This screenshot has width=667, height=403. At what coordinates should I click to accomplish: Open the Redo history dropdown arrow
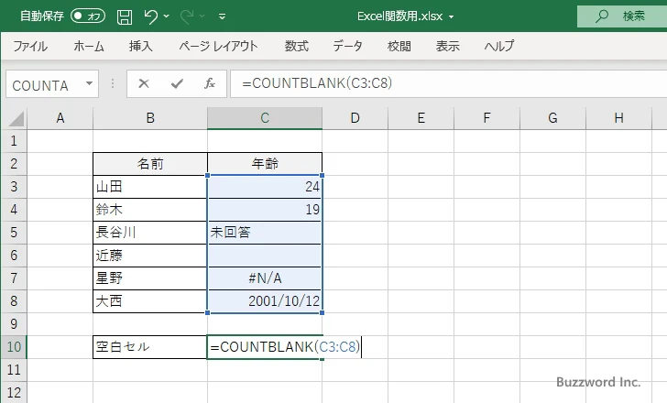(x=202, y=16)
